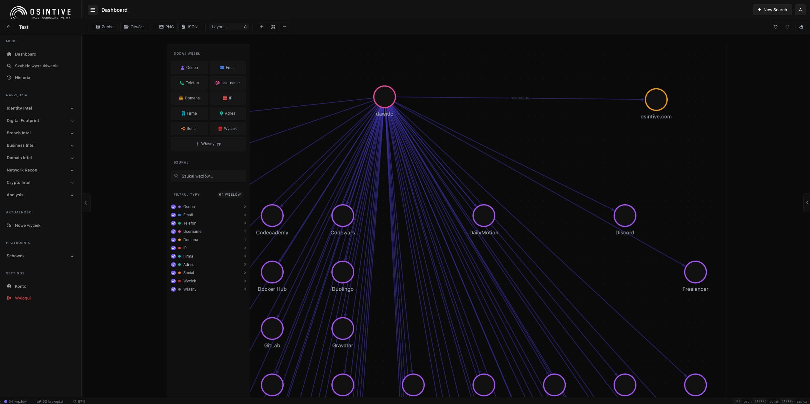This screenshot has height=404, width=810.
Task: Select the Gravatar node
Action: click(x=343, y=328)
